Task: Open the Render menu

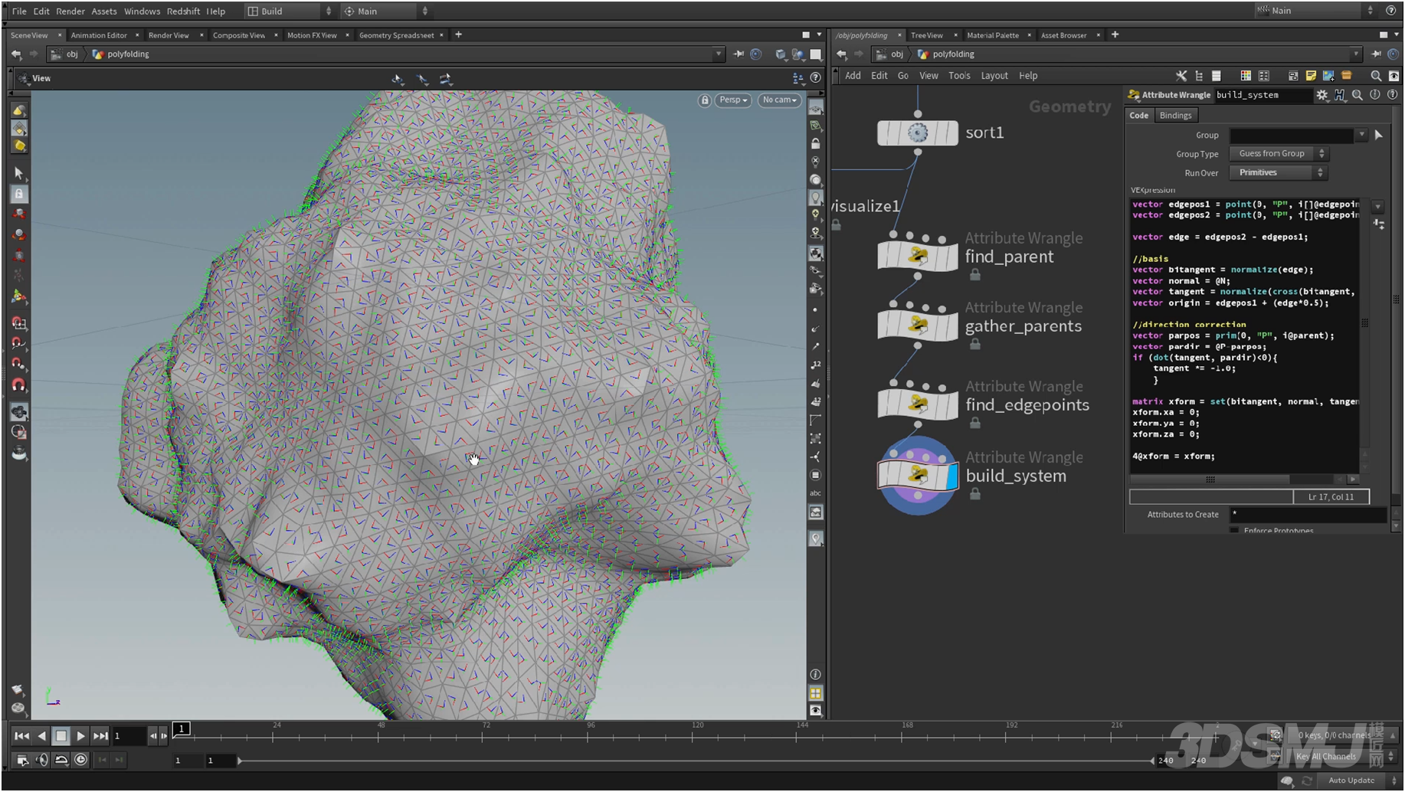Action: [70, 11]
